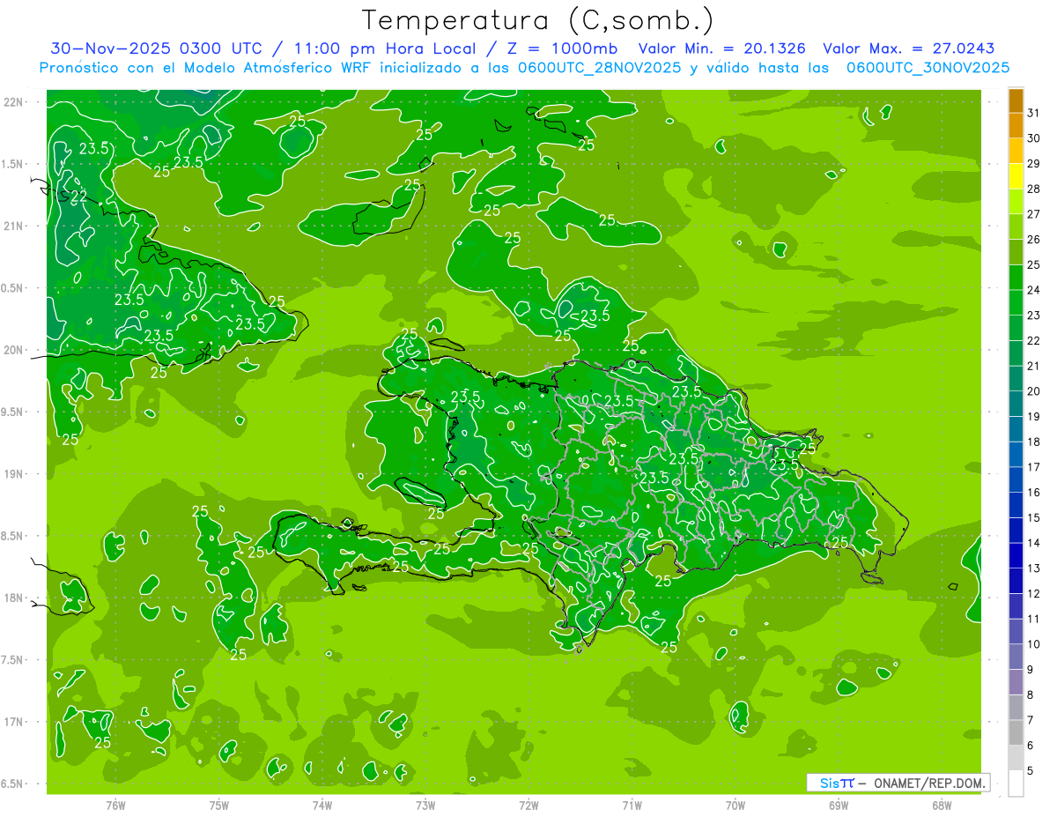This screenshot has height=817, width=1057.
Task: Click the 22N latitude axis label
Action: 13,102
